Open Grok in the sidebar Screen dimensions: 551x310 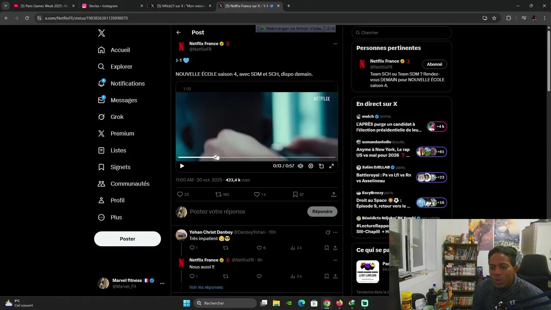coord(111,117)
